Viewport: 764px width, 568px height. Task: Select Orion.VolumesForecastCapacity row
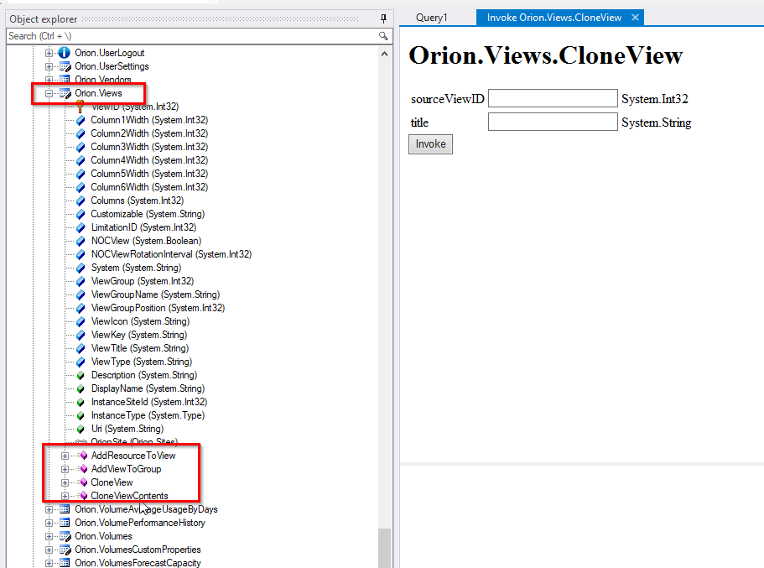coord(138,563)
